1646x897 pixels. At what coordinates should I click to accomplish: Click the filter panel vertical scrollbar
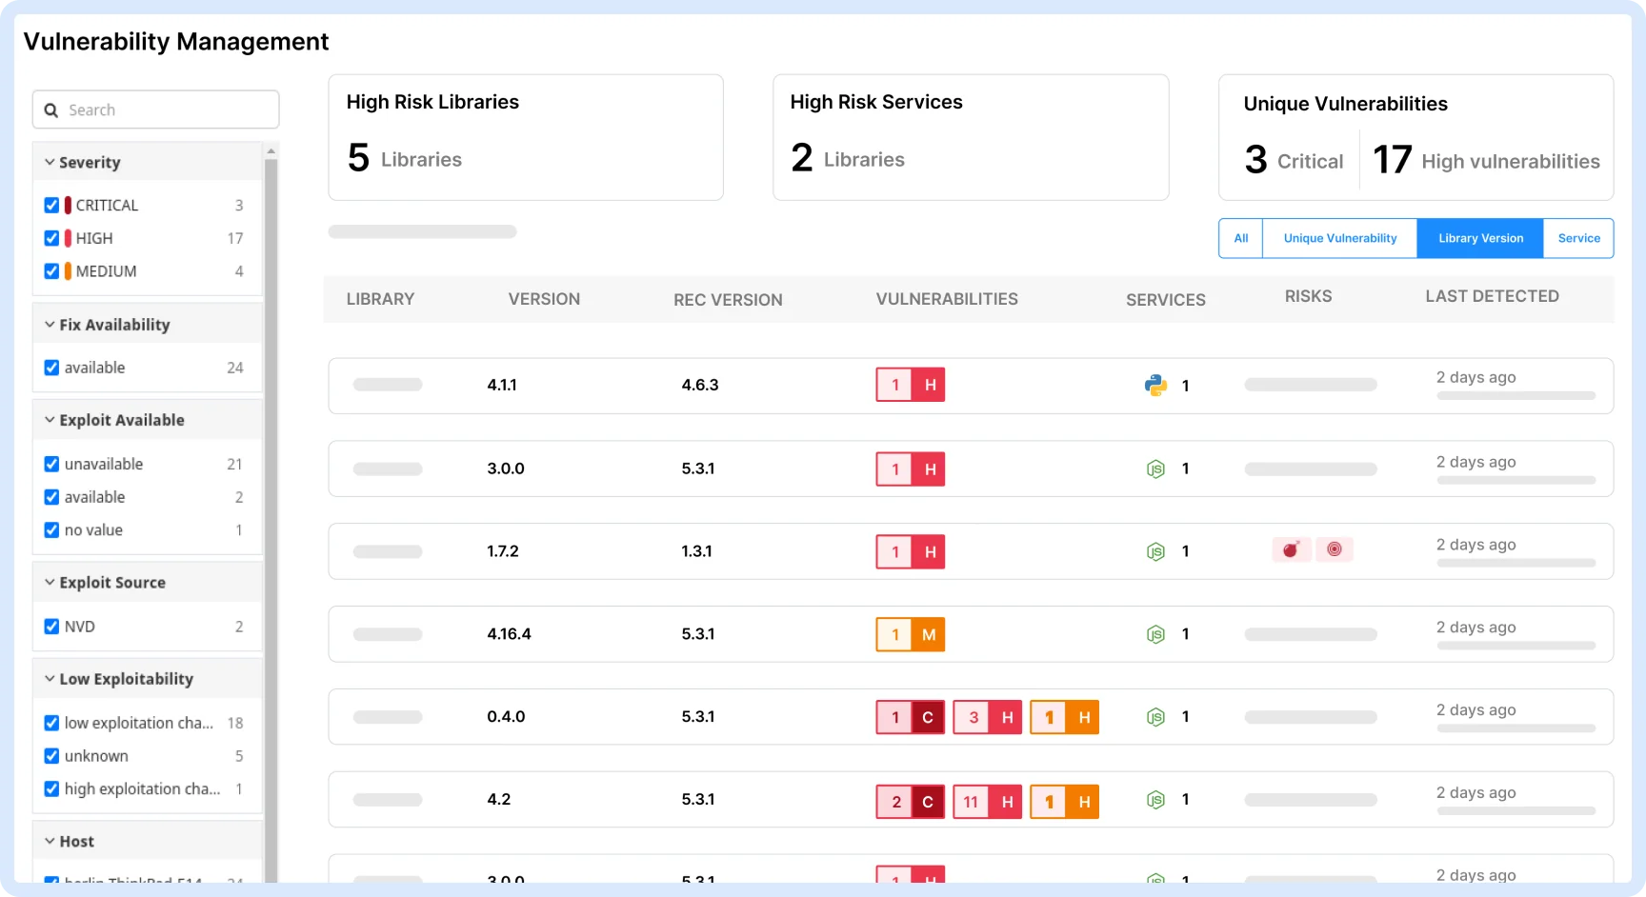[271, 519]
